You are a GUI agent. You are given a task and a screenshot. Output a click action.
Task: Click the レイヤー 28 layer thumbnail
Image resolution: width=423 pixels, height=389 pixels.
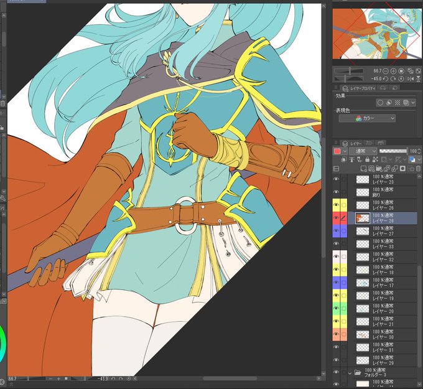pyautogui.click(x=363, y=218)
